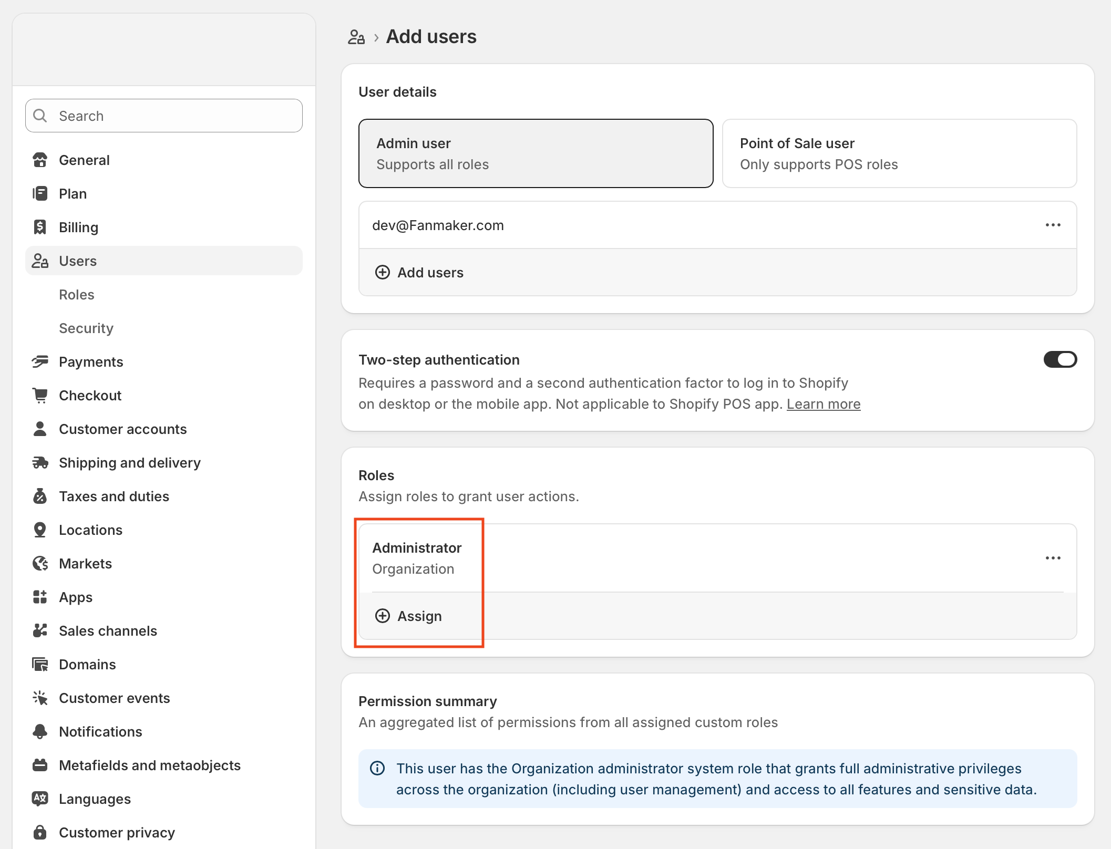Click the Customer privacy lock icon

click(x=40, y=832)
